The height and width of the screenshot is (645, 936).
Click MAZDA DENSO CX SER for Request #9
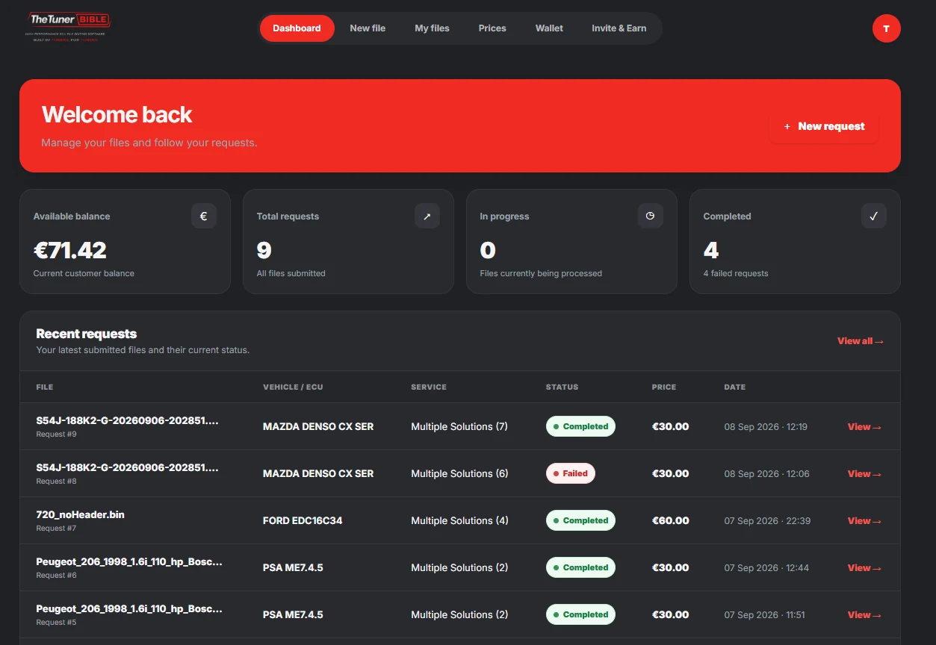(318, 427)
